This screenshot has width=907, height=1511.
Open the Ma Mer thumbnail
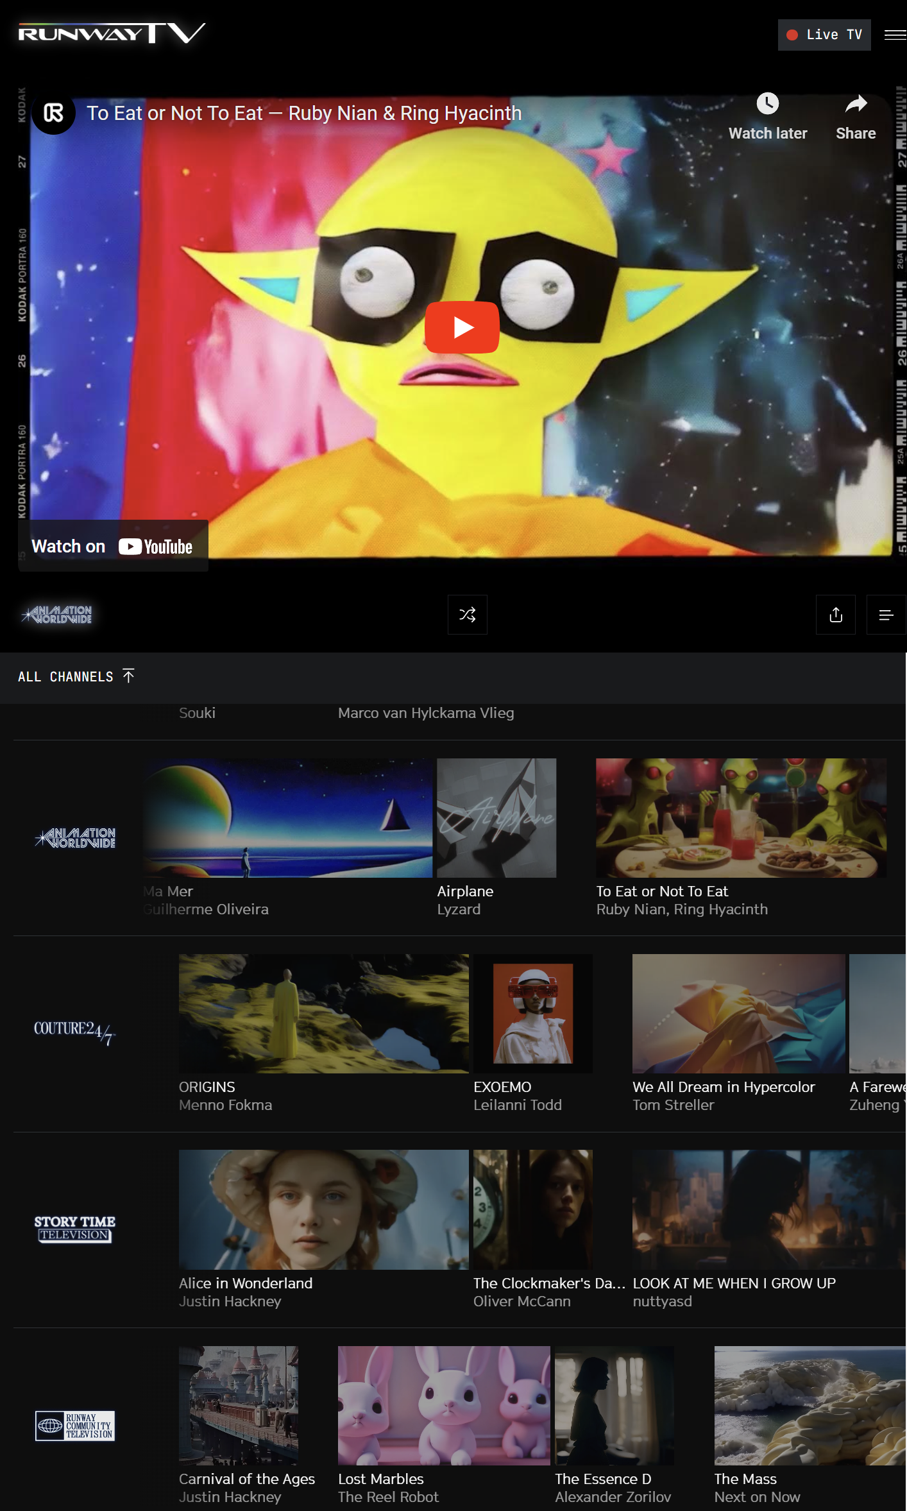pyautogui.click(x=288, y=818)
